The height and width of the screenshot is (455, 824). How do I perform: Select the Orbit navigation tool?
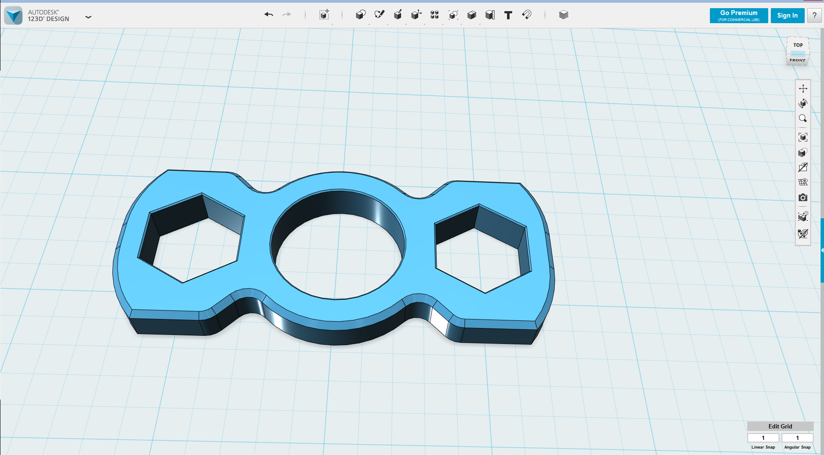click(x=803, y=103)
